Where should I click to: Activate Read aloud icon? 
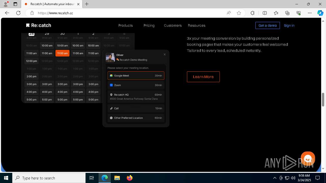pyautogui.click(x=229, y=13)
